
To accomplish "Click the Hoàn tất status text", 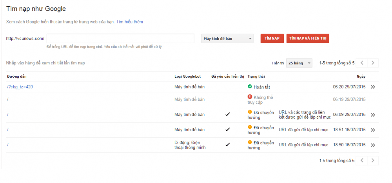I will pyautogui.click(x=262, y=87).
